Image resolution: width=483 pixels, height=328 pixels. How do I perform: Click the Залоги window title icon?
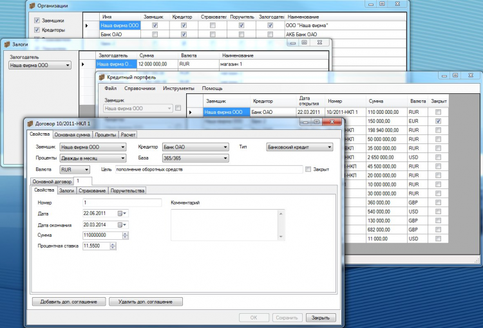click(8, 44)
